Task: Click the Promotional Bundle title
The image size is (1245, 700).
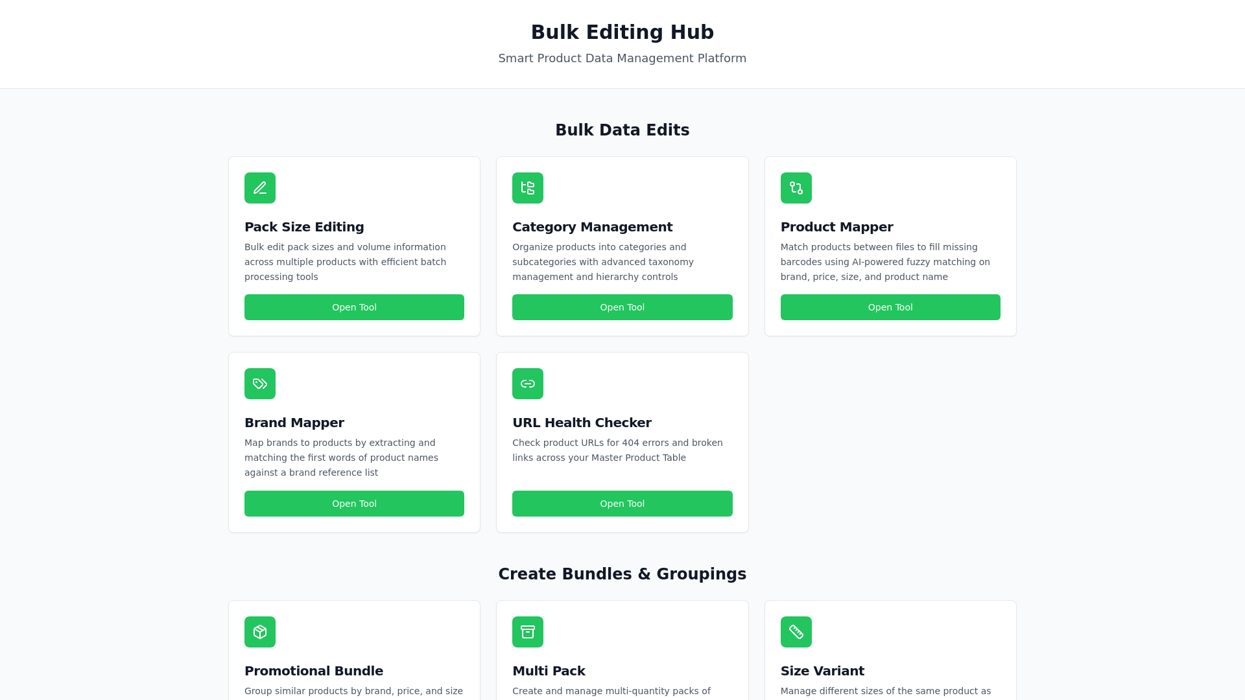Action: tap(314, 671)
